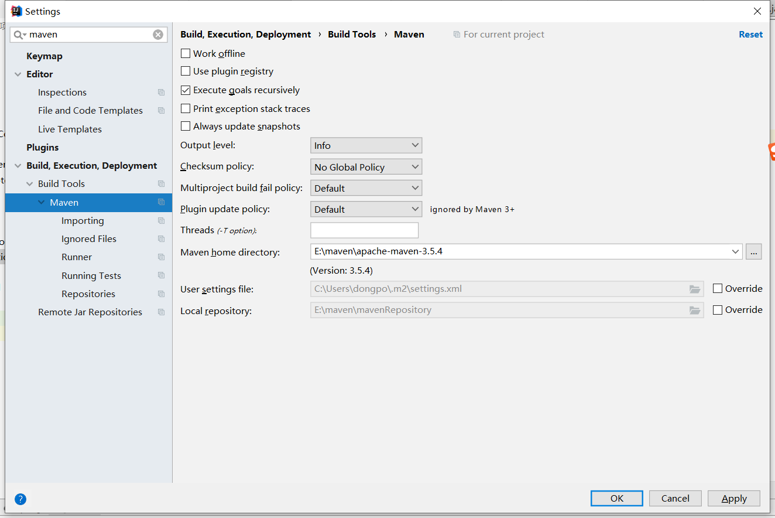Click the For current project icon
Viewport: 775px width, 518px height.
(457, 35)
